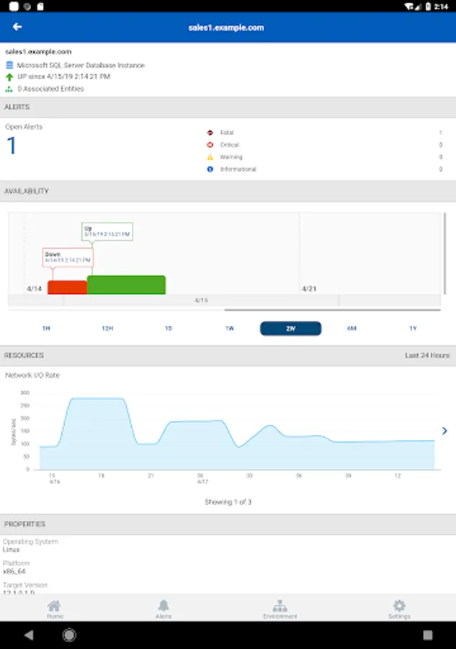
Task: Open the 0 Associated Entities link
Action: pyautogui.click(x=51, y=89)
